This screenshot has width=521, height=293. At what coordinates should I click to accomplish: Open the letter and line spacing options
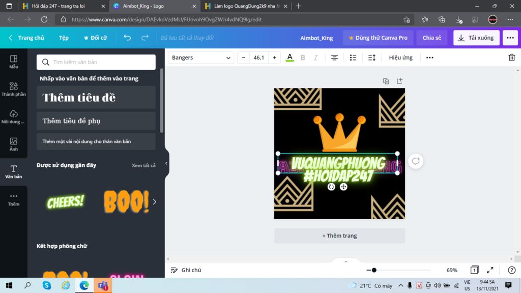point(372,57)
